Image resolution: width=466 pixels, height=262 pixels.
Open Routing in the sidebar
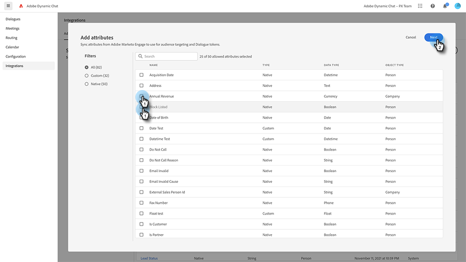[28, 38]
